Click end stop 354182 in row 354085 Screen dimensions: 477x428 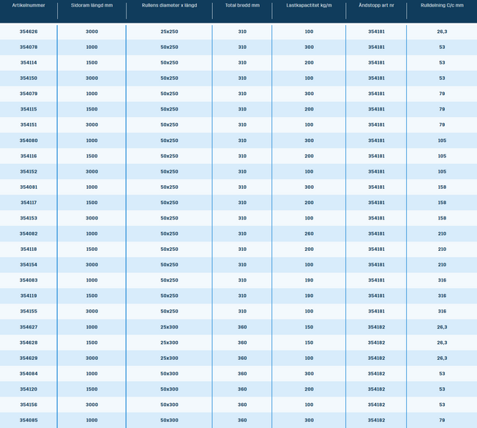point(376,420)
